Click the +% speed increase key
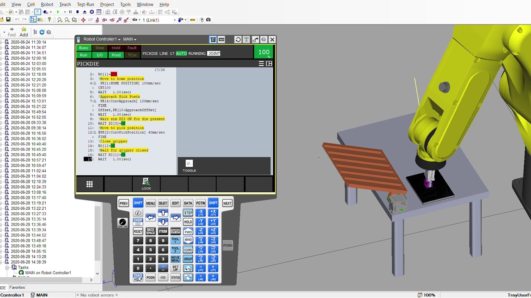531x298 pixels. (x=188, y=268)
